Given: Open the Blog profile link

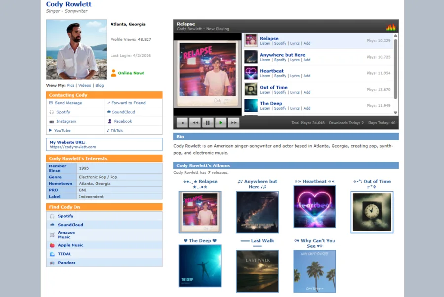Looking at the screenshot, I should (99, 85).
